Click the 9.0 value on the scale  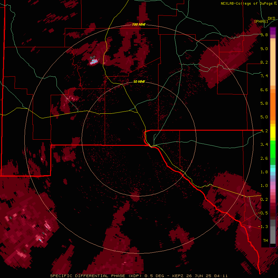click(x=264, y=49)
